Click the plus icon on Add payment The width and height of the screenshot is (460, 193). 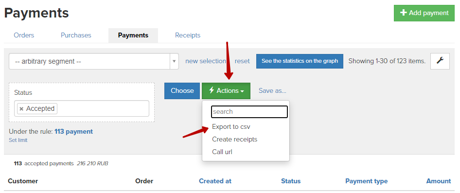(x=404, y=13)
